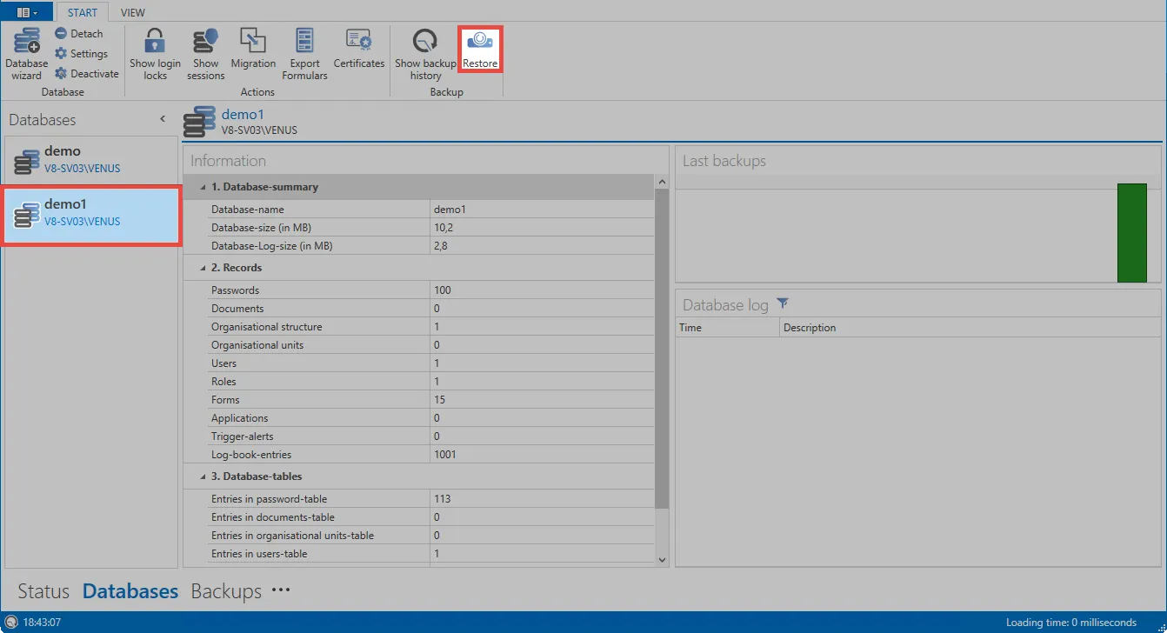Click the Information panel scrollbar thumb
The image size is (1167, 633).
click(662, 349)
